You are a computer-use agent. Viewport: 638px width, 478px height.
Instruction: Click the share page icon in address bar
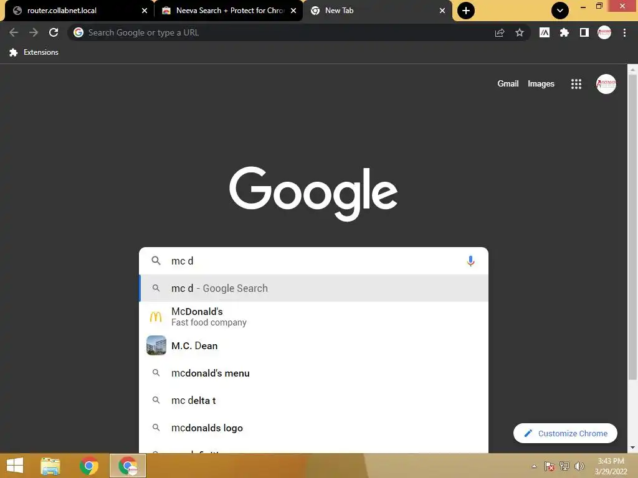point(500,32)
